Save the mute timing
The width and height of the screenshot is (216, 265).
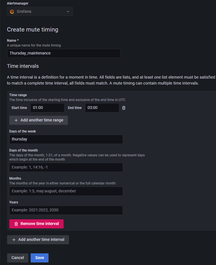pos(39,258)
